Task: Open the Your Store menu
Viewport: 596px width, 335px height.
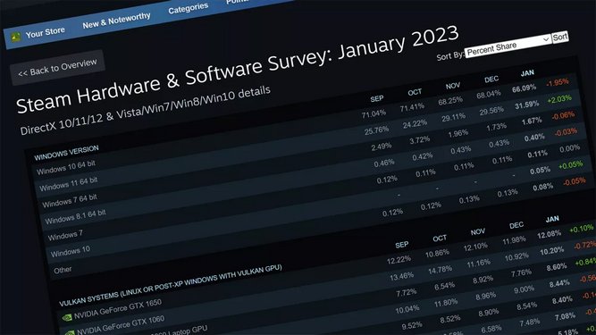Action: click(45, 32)
